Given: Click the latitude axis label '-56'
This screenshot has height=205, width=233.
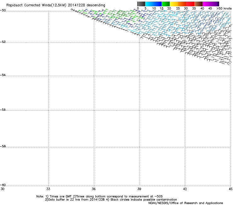Looking at the screenshot, I should pos(3,110).
